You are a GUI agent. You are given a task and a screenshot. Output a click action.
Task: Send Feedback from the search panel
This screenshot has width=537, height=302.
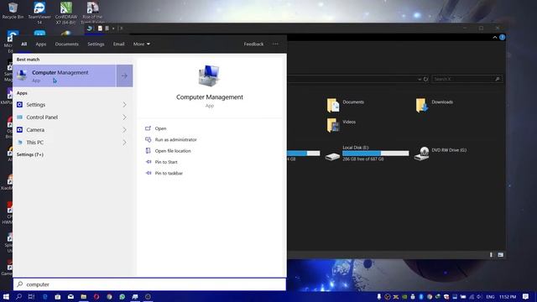click(253, 44)
